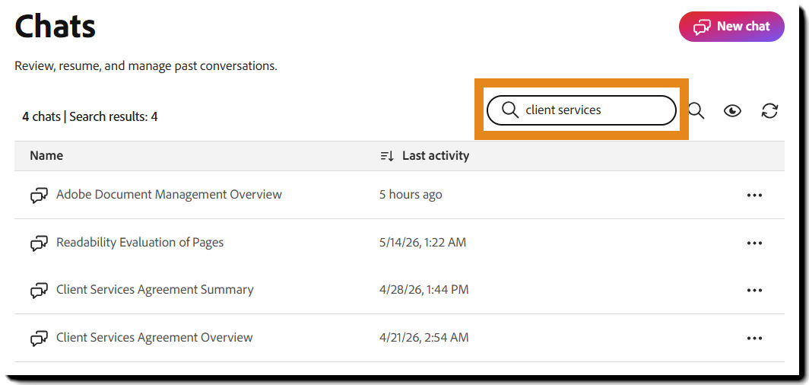809x385 pixels.
Task: Click the '5/14/26, 1:22 AM' timestamp
Action: coord(423,242)
